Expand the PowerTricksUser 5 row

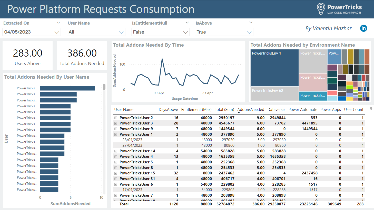(x=116, y=162)
